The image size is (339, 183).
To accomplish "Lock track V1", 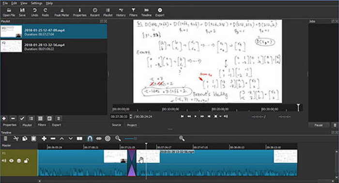I will pos(26,161).
